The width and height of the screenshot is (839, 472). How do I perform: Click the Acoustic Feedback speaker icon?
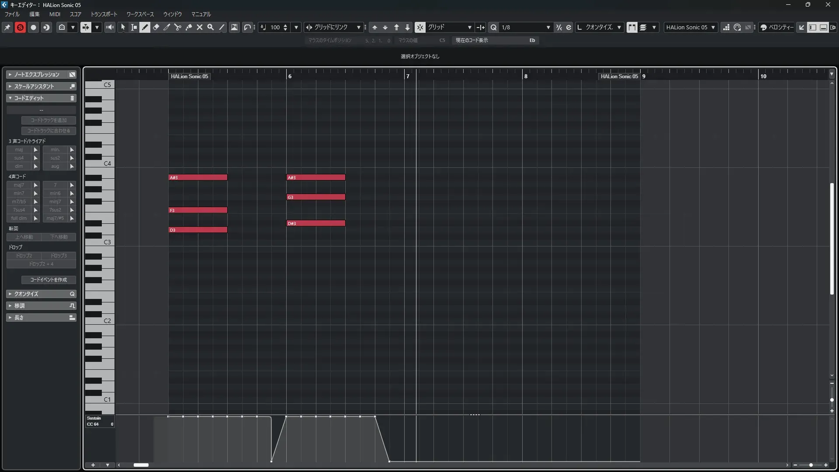[x=110, y=27]
